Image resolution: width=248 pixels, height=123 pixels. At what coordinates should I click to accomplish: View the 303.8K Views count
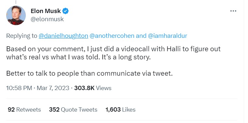pyautogui.click(x=93, y=88)
